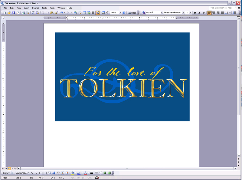Viewport: 242px width, 180px height.
Task: Click the Dash Style icon
Action: [x=96, y=173]
